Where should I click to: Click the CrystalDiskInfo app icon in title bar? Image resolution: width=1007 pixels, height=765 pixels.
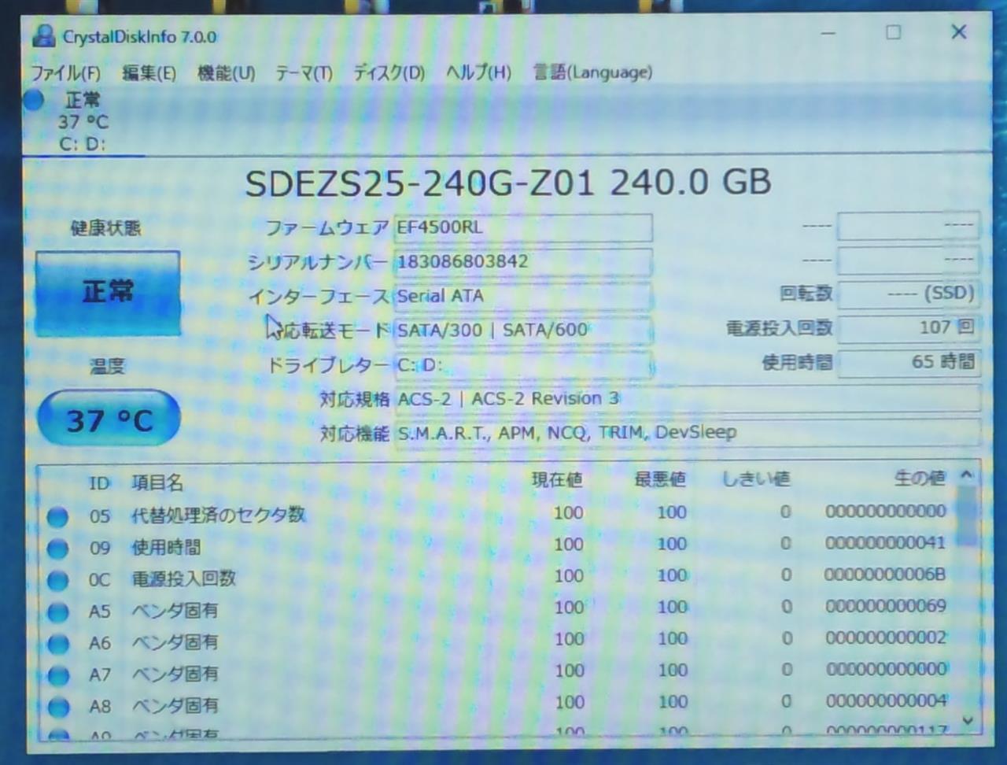tap(43, 35)
